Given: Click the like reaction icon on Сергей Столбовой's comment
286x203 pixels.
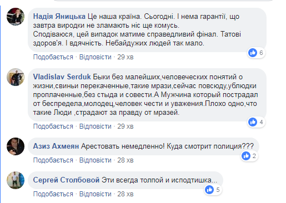Looking at the screenshot, I should [x=209, y=190].
